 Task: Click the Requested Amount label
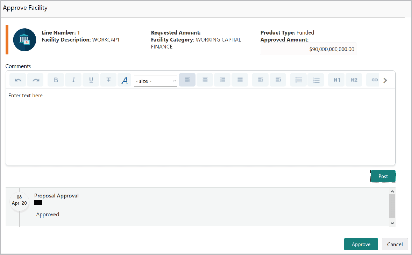pyautogui.click(x=176, y=32)
